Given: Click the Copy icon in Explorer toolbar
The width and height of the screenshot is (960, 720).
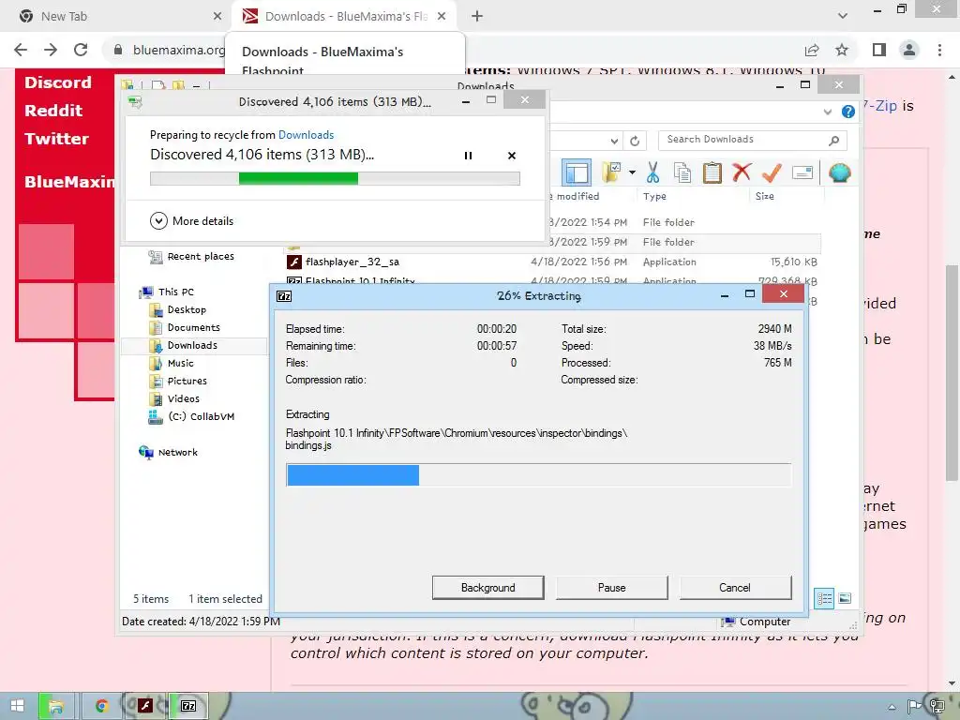Looking at the screenshot, I should tap(682, 172).
